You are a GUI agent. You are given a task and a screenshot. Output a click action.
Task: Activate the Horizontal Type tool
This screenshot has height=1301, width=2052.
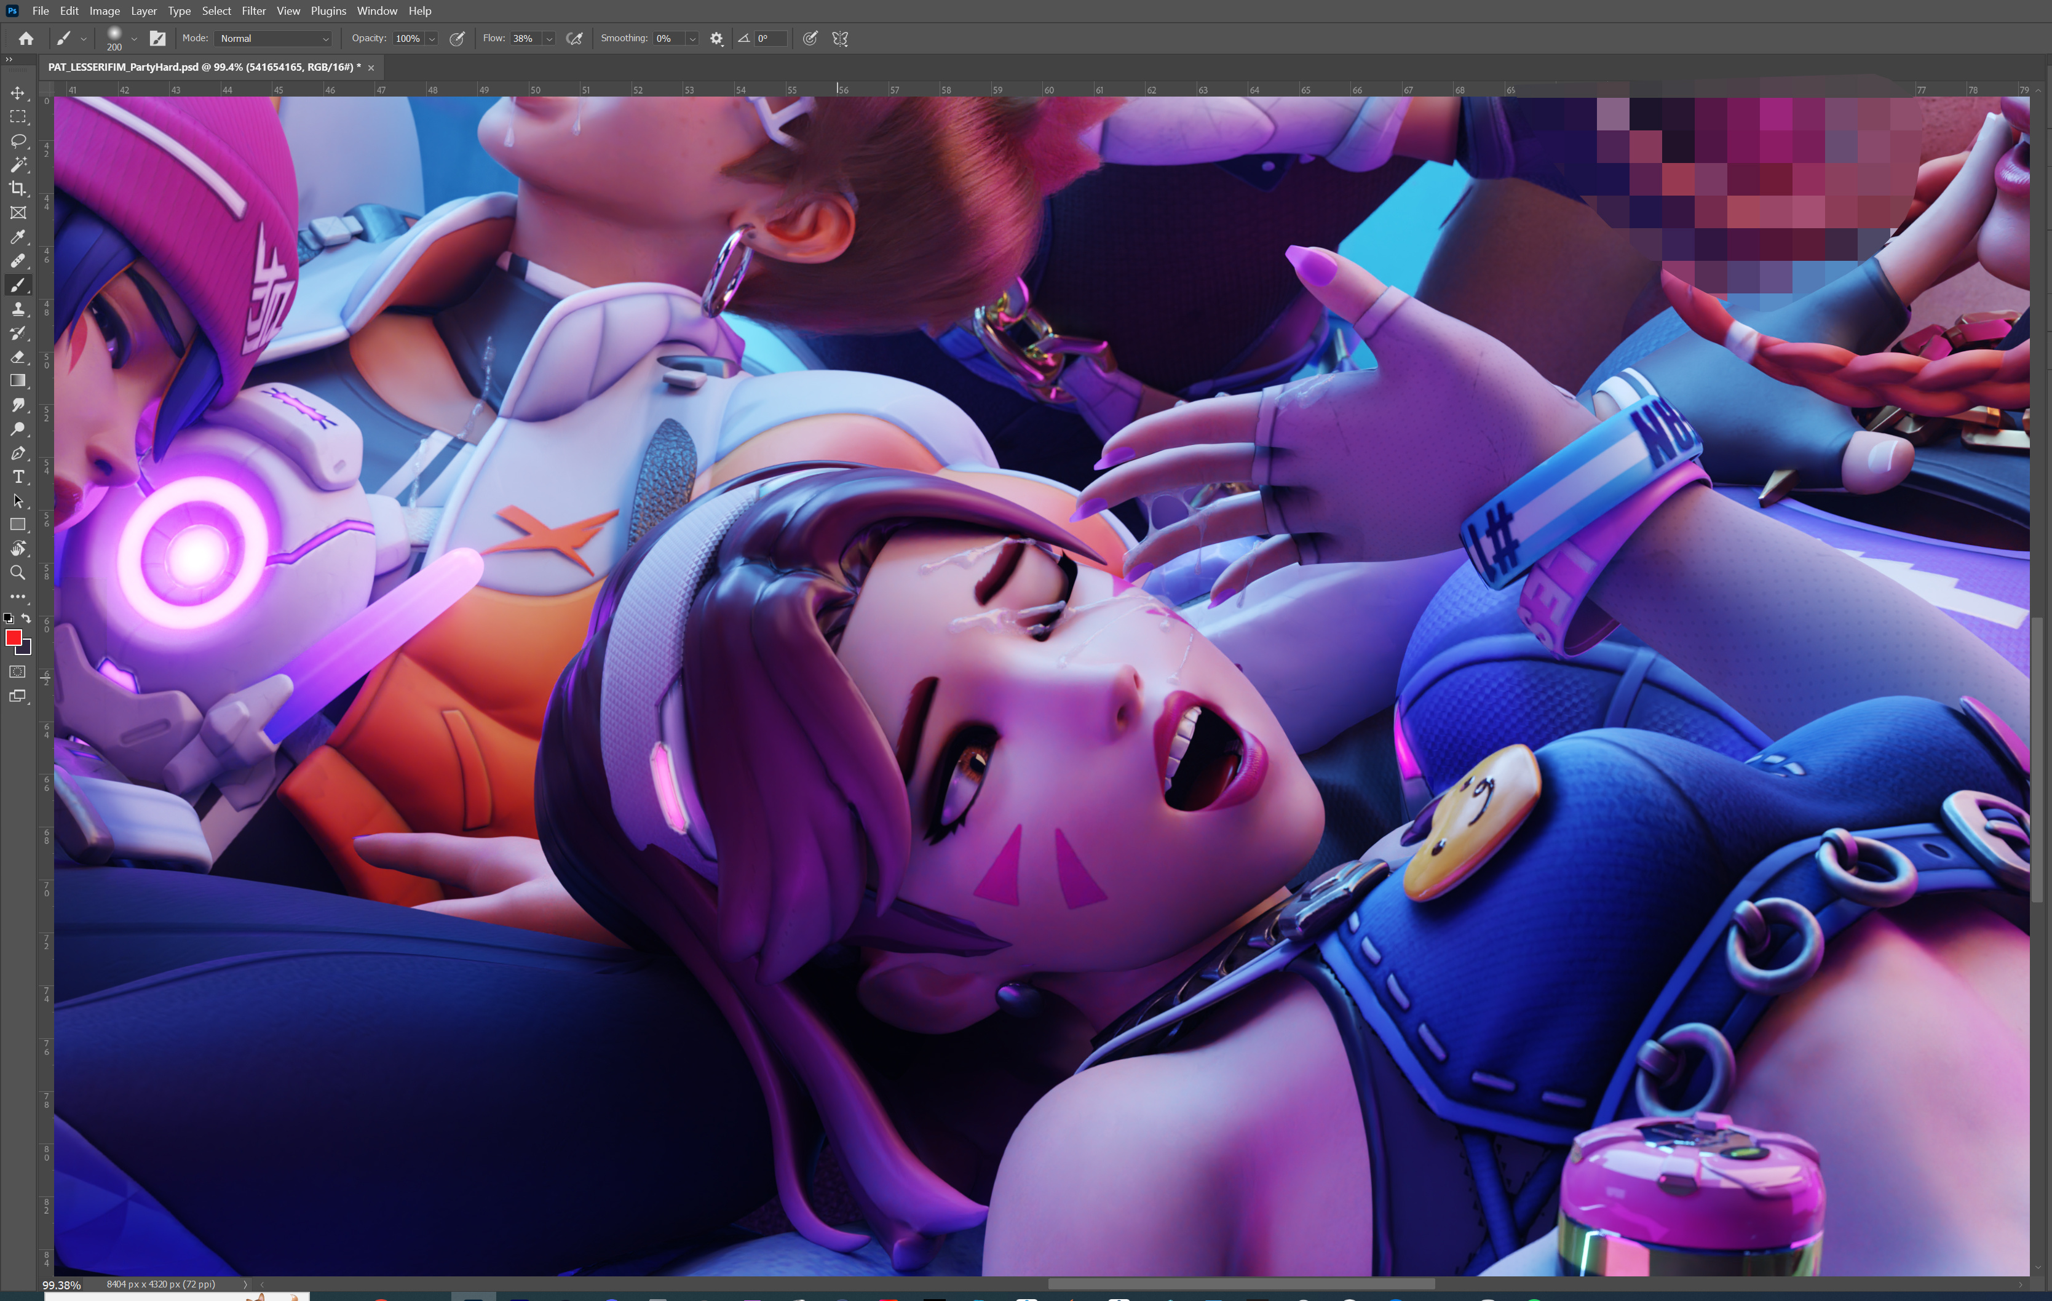18,477
